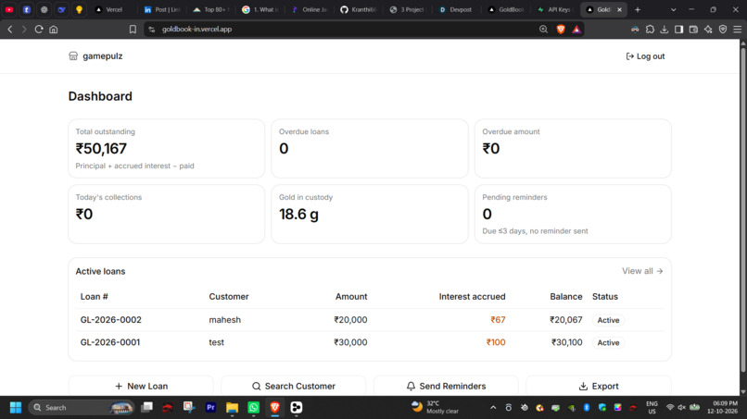This screenshot has height=419, width=747.
Task: Open the Total outstanding ₹50,167 card
Action: pos(166,148)
